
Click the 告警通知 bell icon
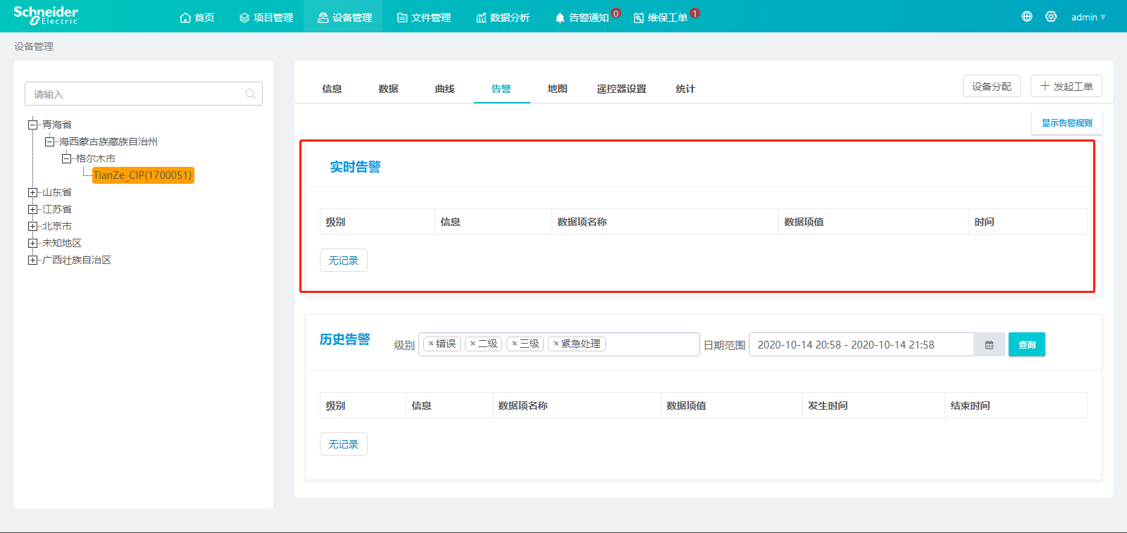click(x=560, y=18)
